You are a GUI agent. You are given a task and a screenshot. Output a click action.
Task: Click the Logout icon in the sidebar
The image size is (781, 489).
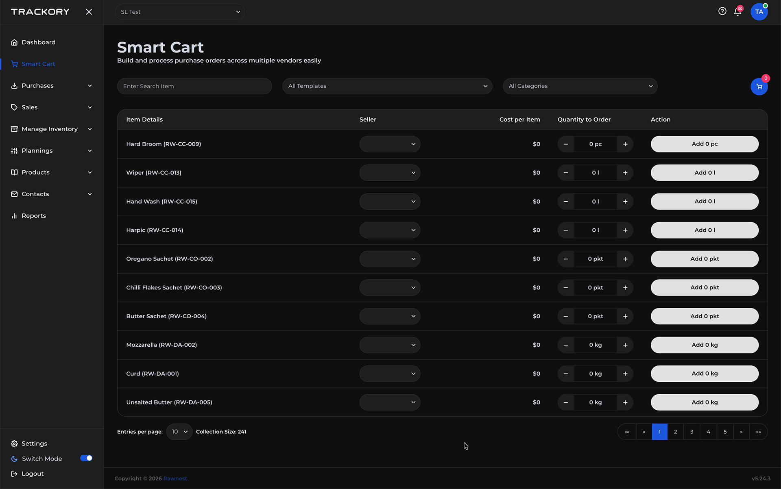click(x=14, y=474)
